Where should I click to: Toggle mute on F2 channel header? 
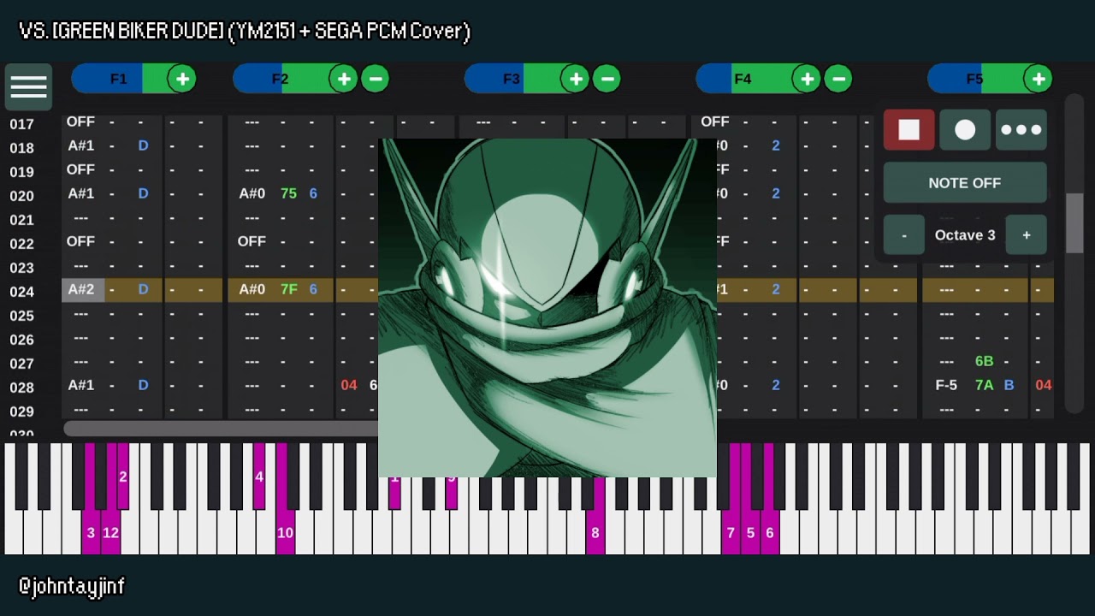click(281, 80)
